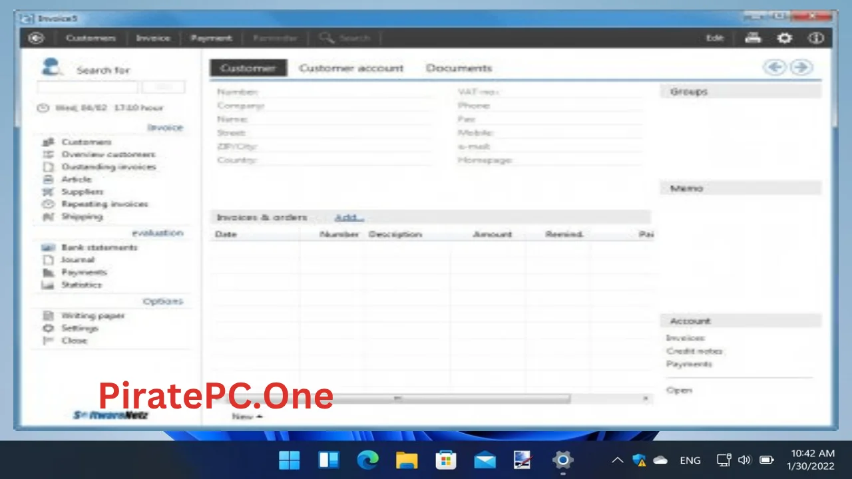Click the Search for input field
852x479 pixels.
tap(88, 87)
